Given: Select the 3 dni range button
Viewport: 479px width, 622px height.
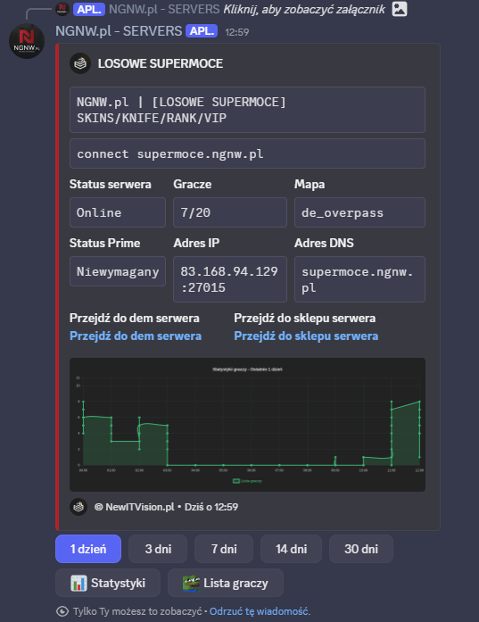Looking at the screenshot, I should tap(158, 549).
